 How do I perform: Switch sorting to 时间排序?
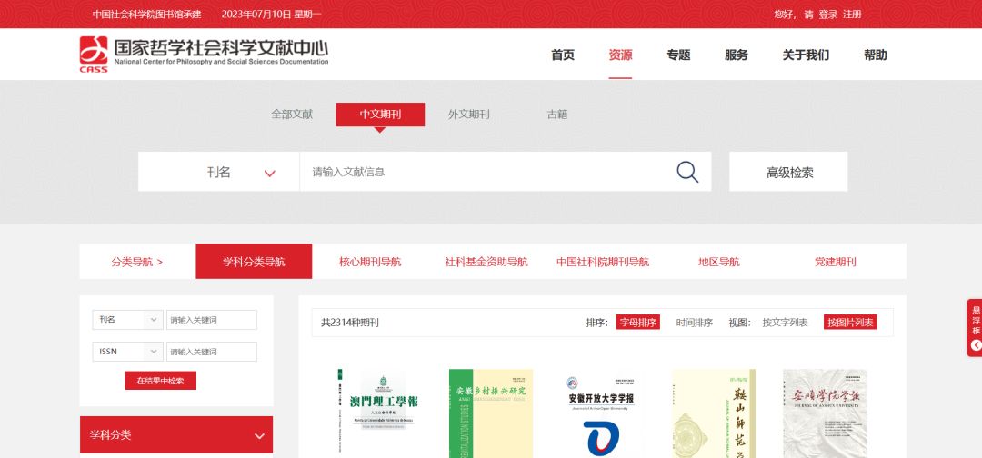tap(694, 323)
